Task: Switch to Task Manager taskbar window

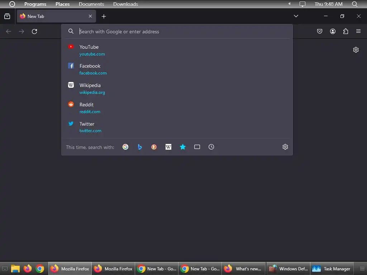Action: coord(332,269)
